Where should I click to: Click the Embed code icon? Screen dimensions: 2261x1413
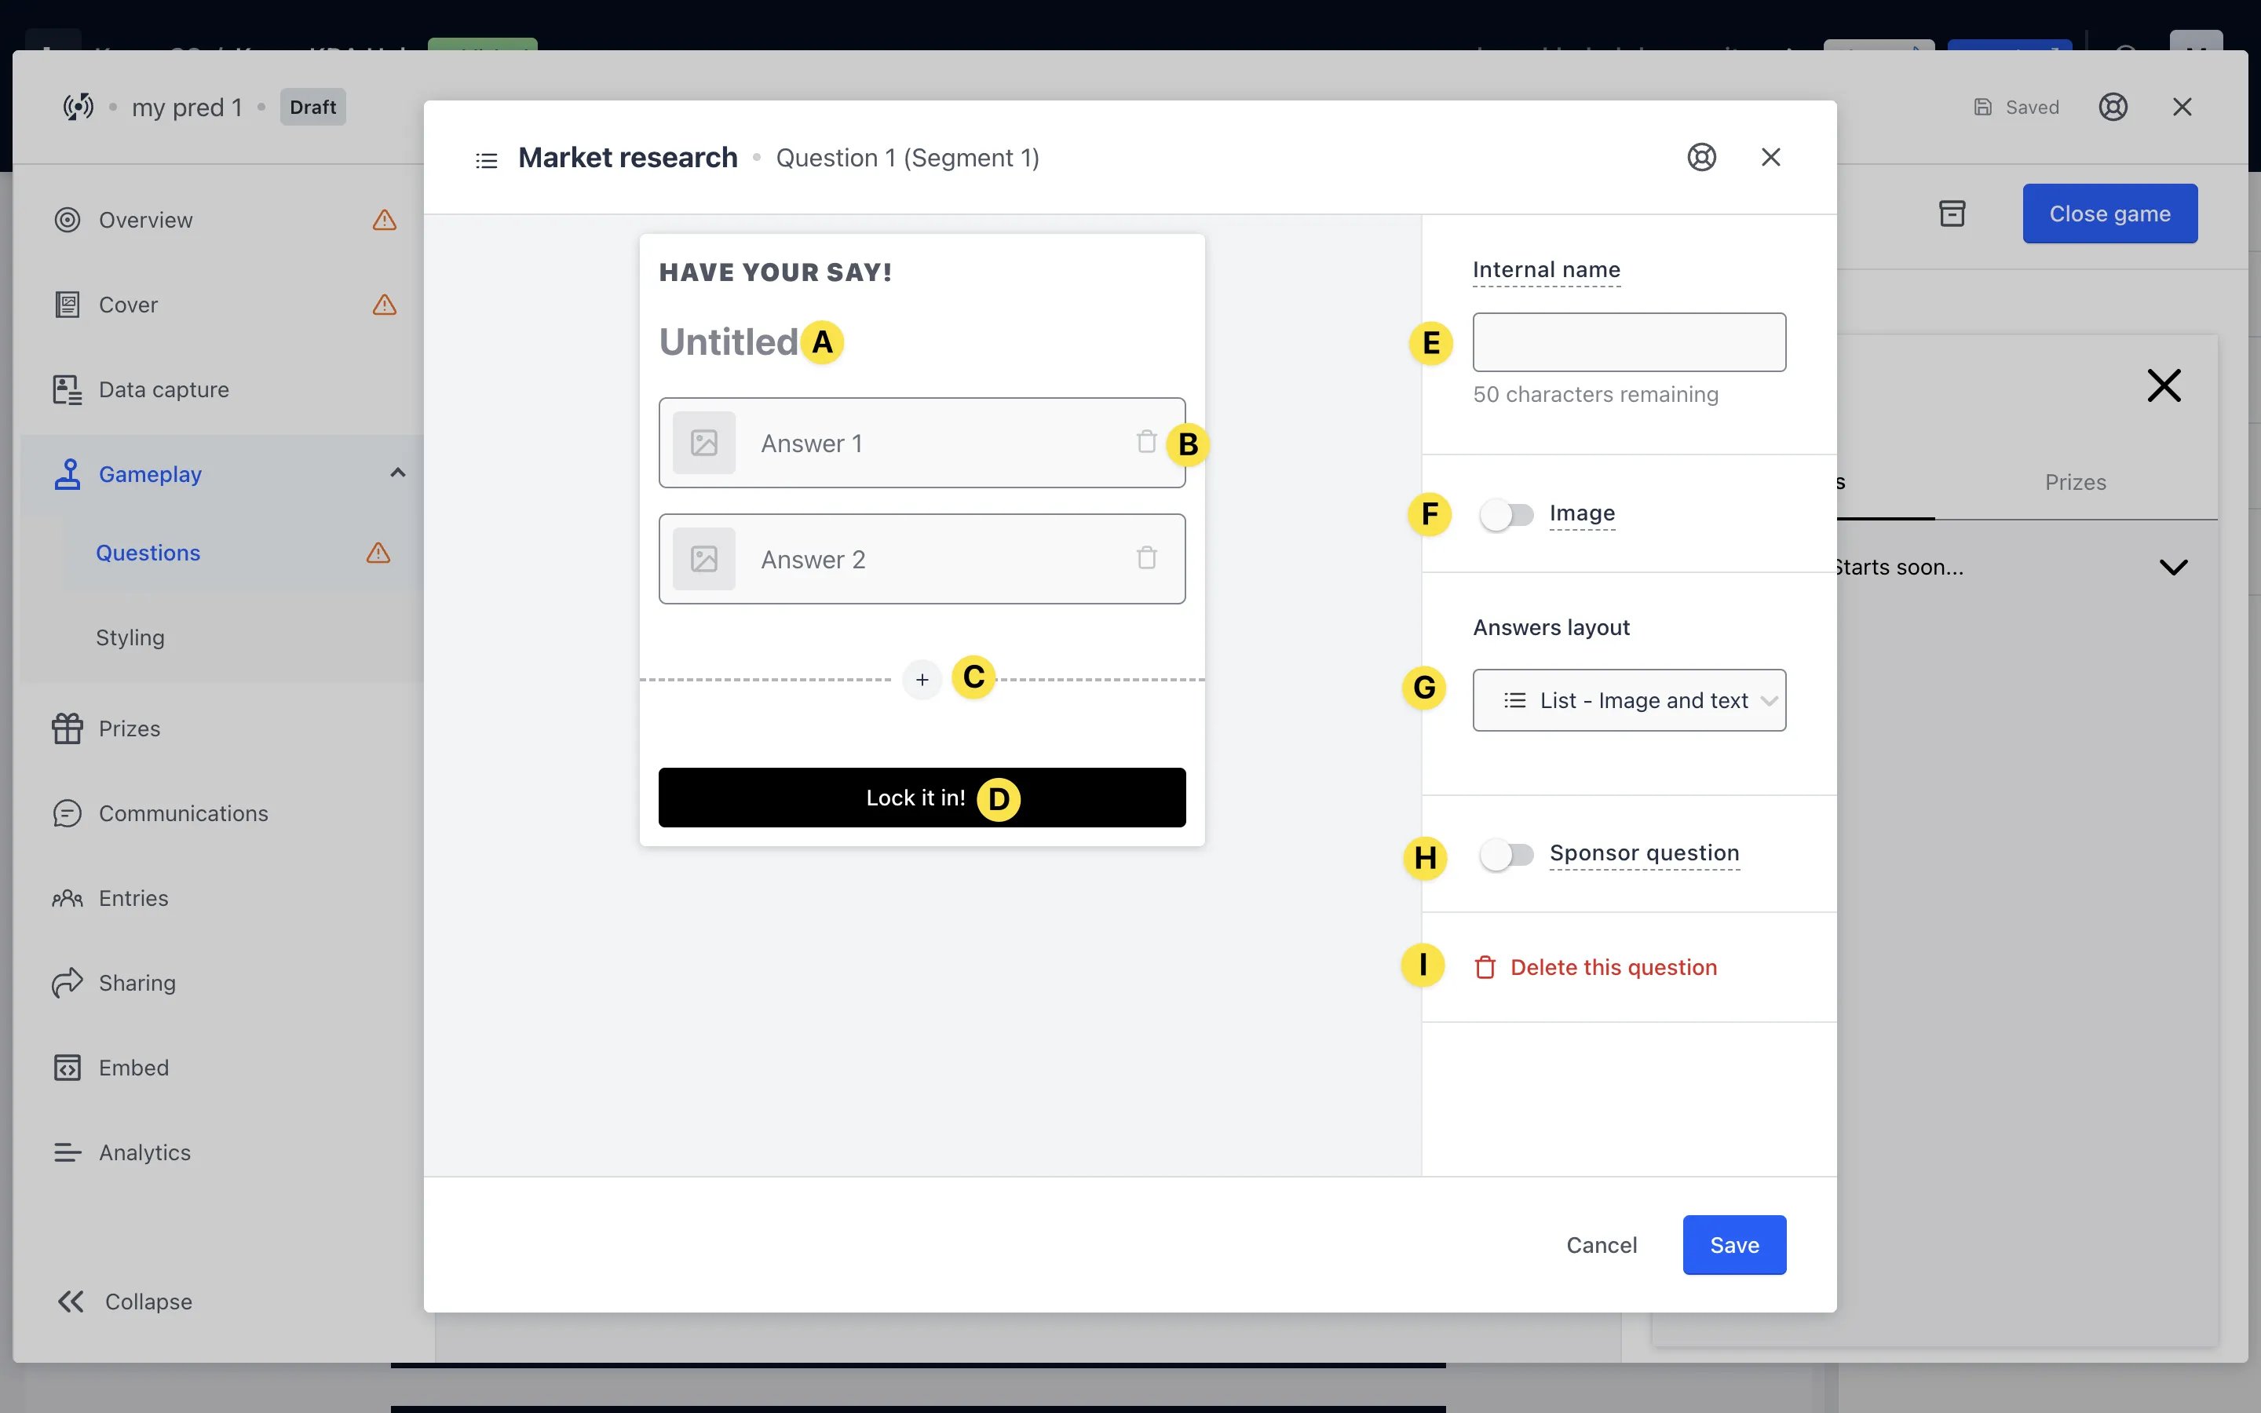click(x=68, y=1068)
